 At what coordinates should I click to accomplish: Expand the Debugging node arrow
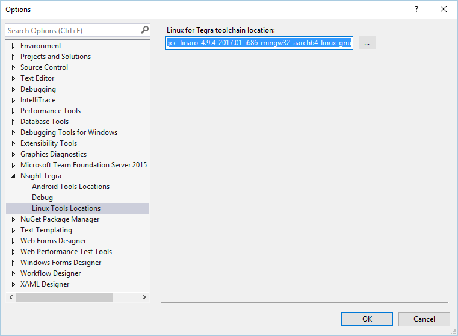[13, 89]
